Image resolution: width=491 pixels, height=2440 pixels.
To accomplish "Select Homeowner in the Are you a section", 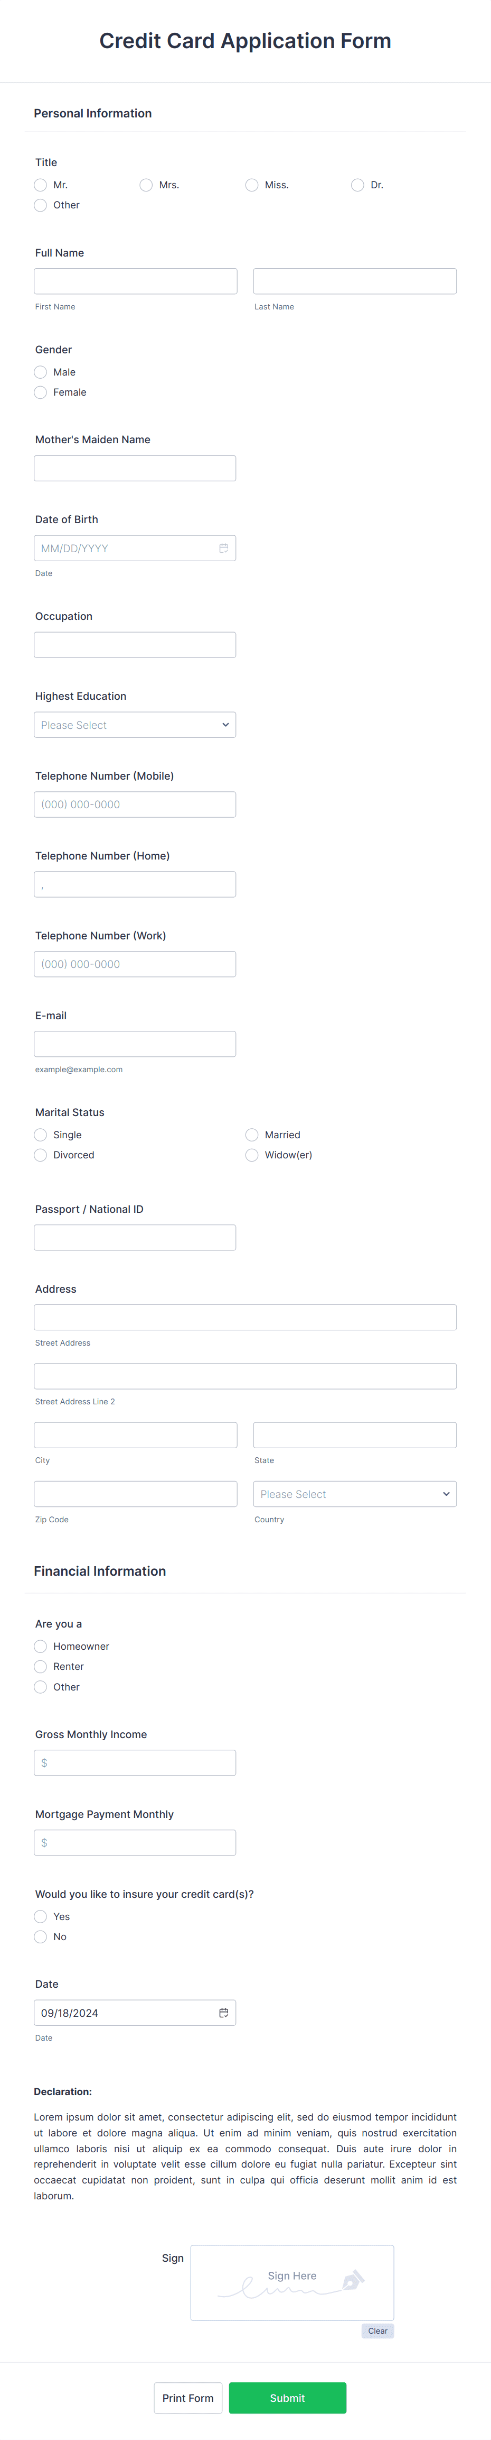I will coord(41,1646).
